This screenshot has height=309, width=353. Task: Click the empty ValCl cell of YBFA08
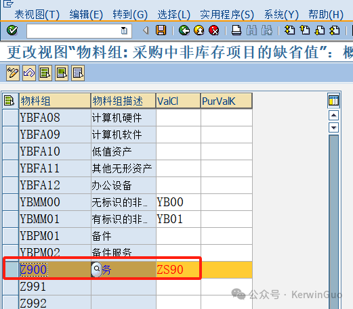pyautogui.click(x=178, y=118)
